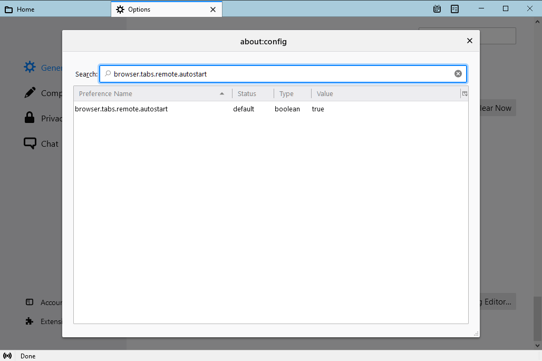Click the gear icon on Options tab
Screen dimensions: 542x361
pos(120,9)
